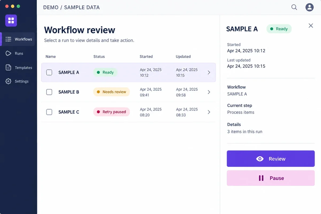321x214 pixels.
Task: Click SAMPLE C updated time 08:33 cell
Action: 187,112
